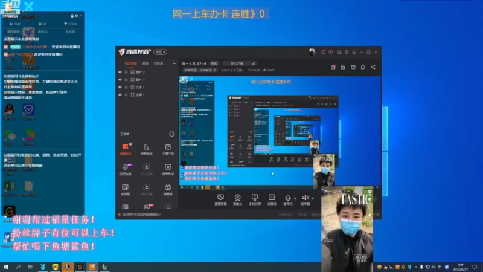Image resolution: width=483 pixels, height=272 pixels.
Task: Open the 弹幕助手 tool in the toolbox
Action: click(x=125, y=149)
